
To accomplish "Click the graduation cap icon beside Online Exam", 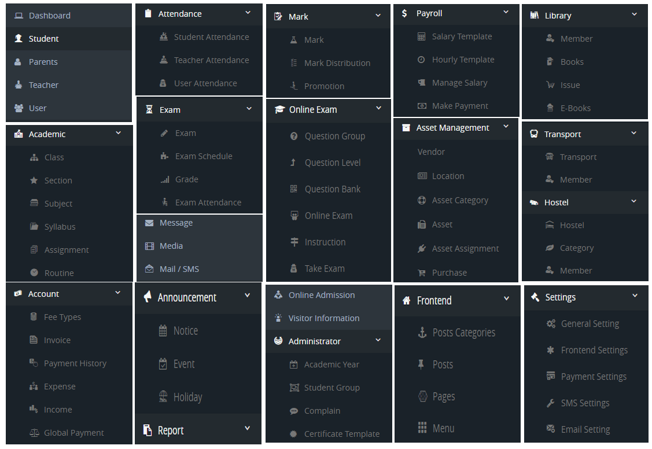I will [x=279, y=109].
